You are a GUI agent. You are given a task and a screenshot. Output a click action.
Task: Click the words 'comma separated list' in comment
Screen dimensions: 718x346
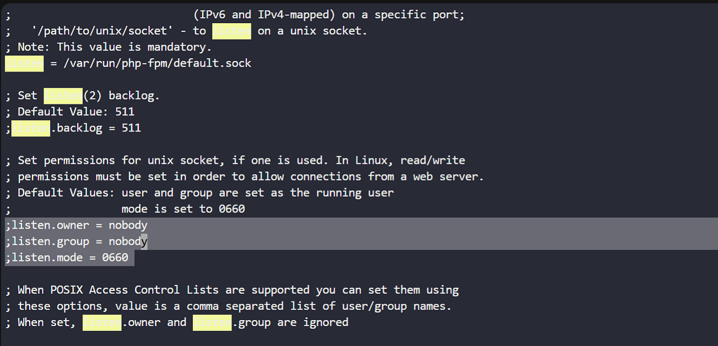coord(251,306)
